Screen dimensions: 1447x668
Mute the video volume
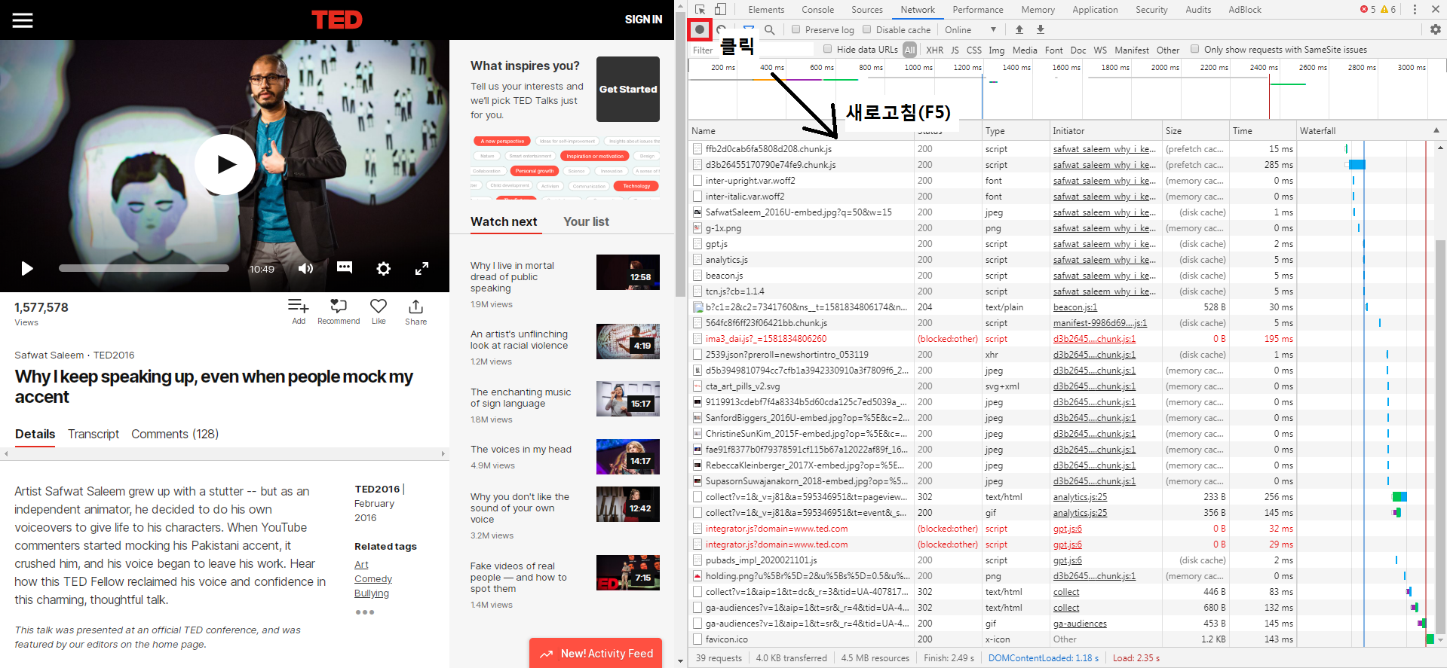point(305,269)
